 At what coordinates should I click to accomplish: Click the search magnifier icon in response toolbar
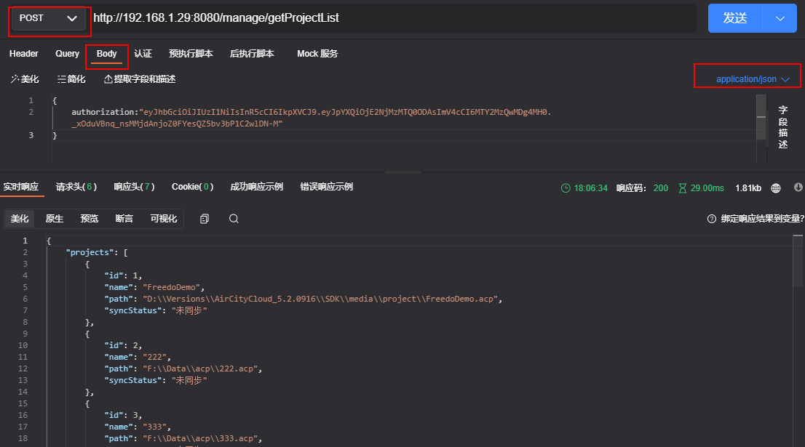point(234,219)
